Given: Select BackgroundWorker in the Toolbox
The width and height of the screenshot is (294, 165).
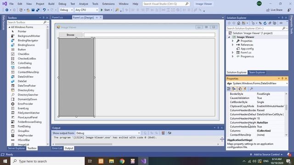Looking at the screenshot, I should (x=28, y=36).
